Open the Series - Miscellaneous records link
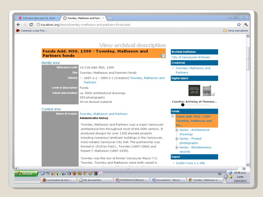This screenshot has height=197, width=263. [195, 149]
